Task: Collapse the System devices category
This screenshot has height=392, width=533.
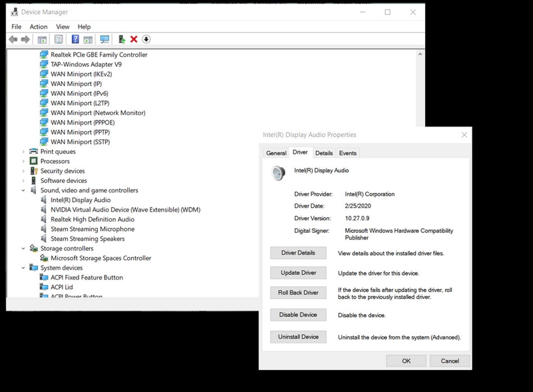Action: pos(23,268)
